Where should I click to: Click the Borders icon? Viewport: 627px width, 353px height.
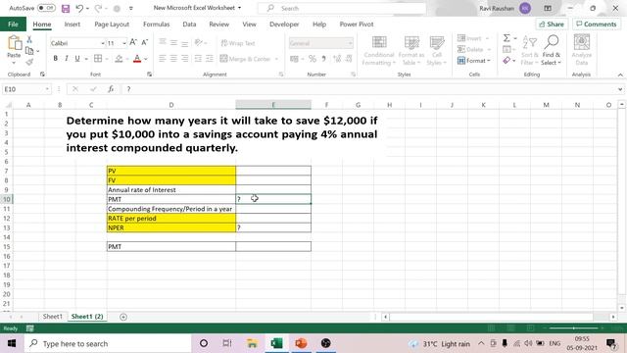point(98,59)
